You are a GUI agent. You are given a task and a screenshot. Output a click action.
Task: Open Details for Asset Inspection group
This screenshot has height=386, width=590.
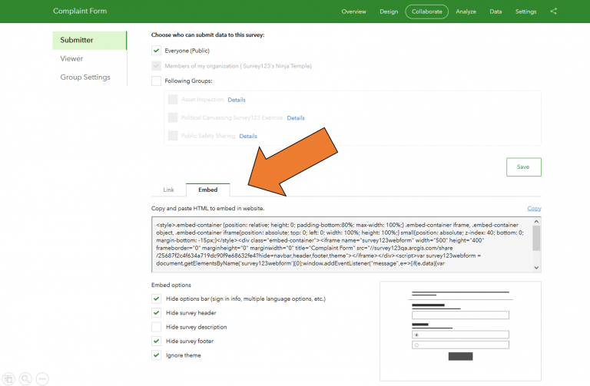point(237,100)
